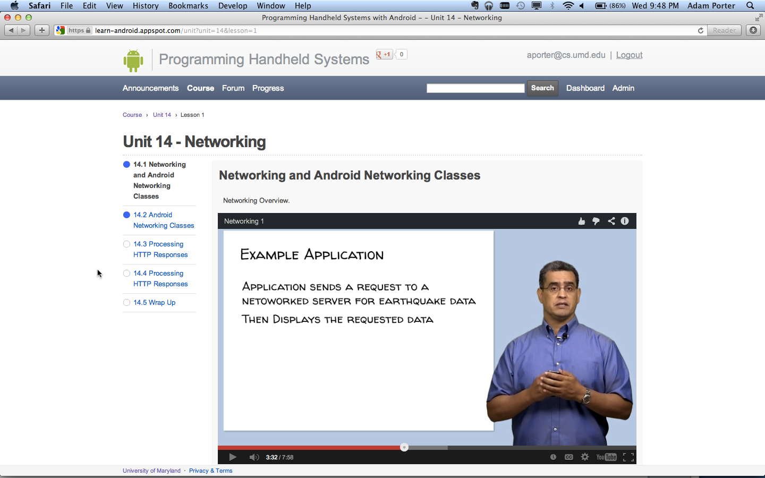Play the Networking 1 video
Screen dimensions: 765x478
click(x=233, y=457)
